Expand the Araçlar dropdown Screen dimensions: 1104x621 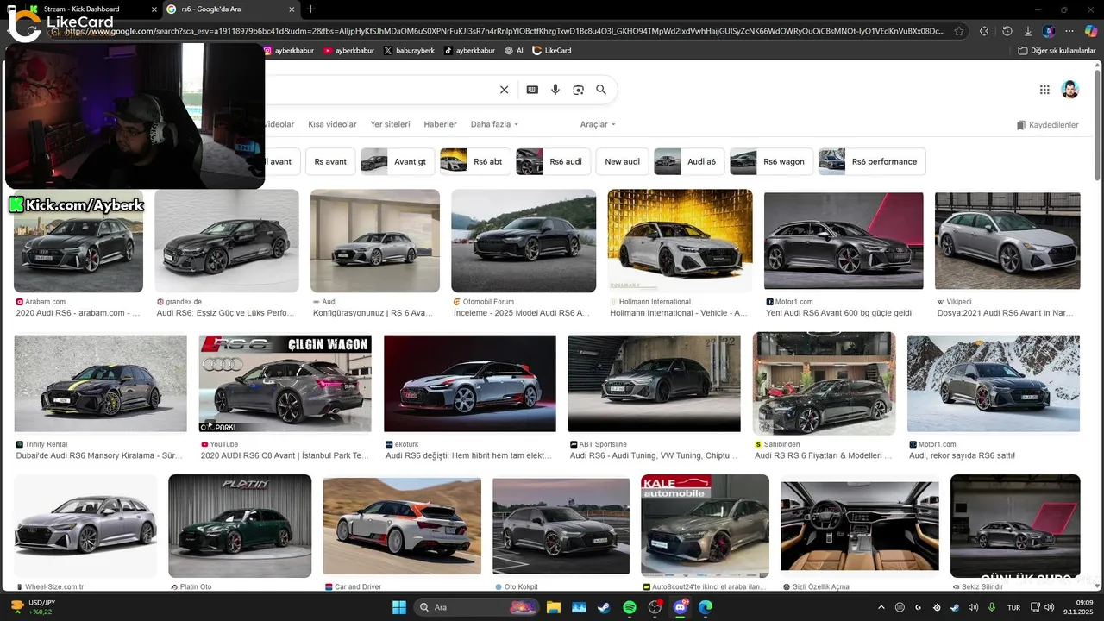[598, 124]
